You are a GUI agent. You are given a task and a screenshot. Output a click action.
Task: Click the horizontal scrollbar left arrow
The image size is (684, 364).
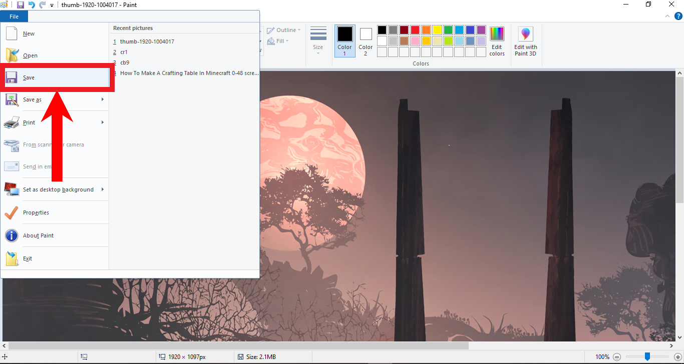[5, 345]
